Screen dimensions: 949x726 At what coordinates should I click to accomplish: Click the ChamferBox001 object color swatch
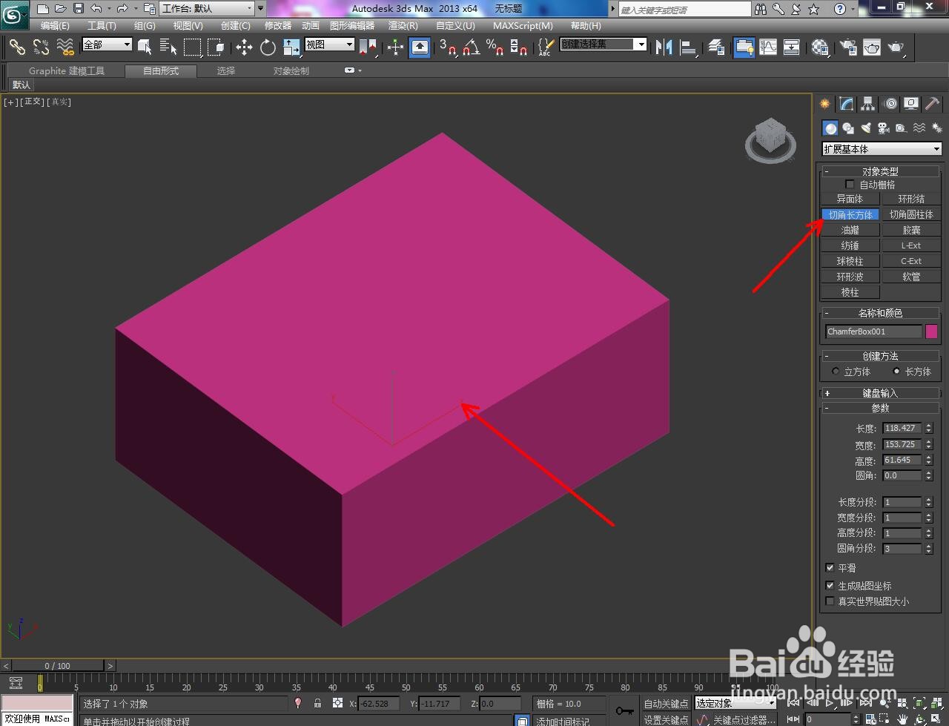pos(931,331)
